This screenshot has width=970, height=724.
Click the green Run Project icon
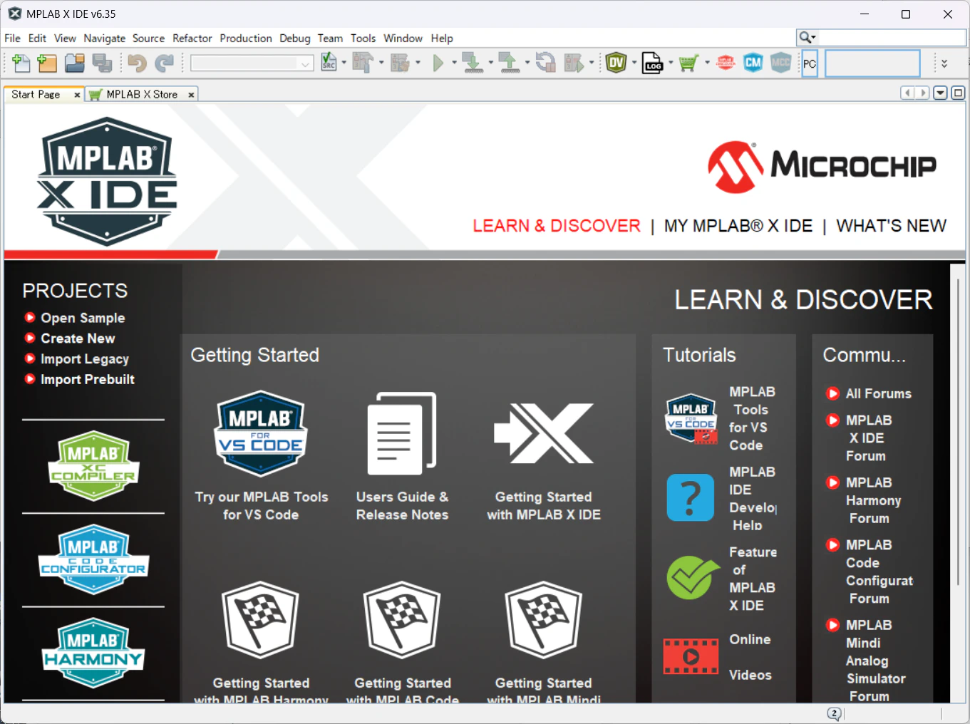tap(438, 63)
